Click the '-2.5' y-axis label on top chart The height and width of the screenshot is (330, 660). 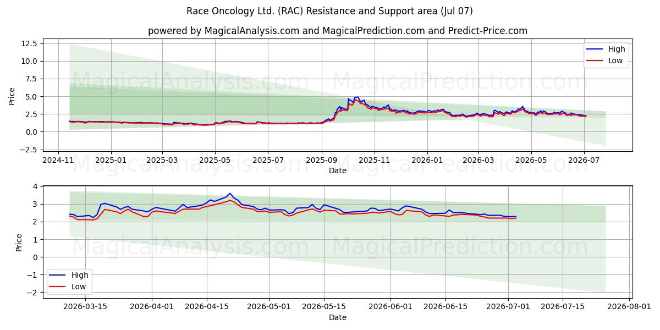tap(29, 150)
